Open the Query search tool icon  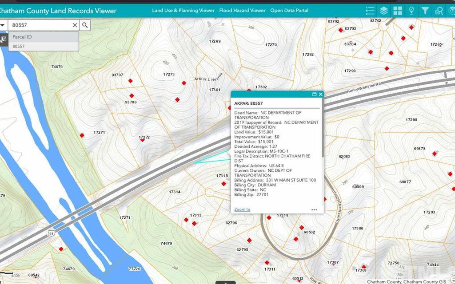(x=439, y=10)
